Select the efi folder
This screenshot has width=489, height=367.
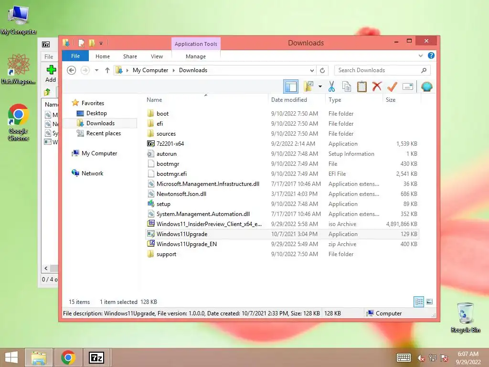click(282, 124)
